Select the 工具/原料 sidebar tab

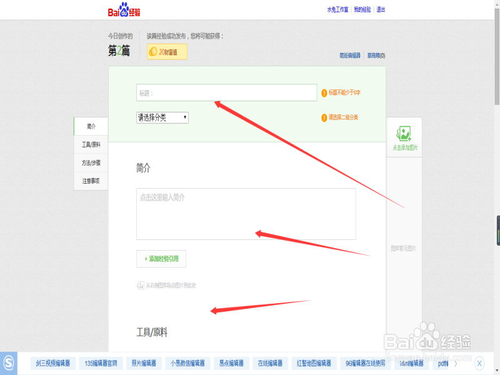[91, 145]
